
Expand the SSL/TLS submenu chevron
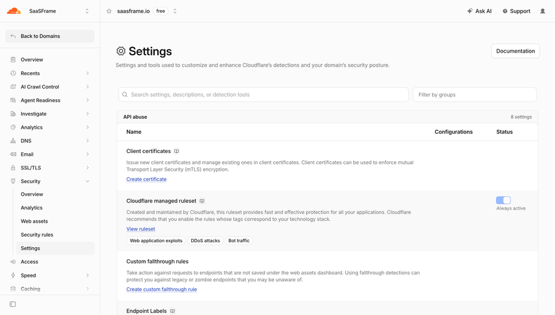pyautogui.click(x=87, y=168)
